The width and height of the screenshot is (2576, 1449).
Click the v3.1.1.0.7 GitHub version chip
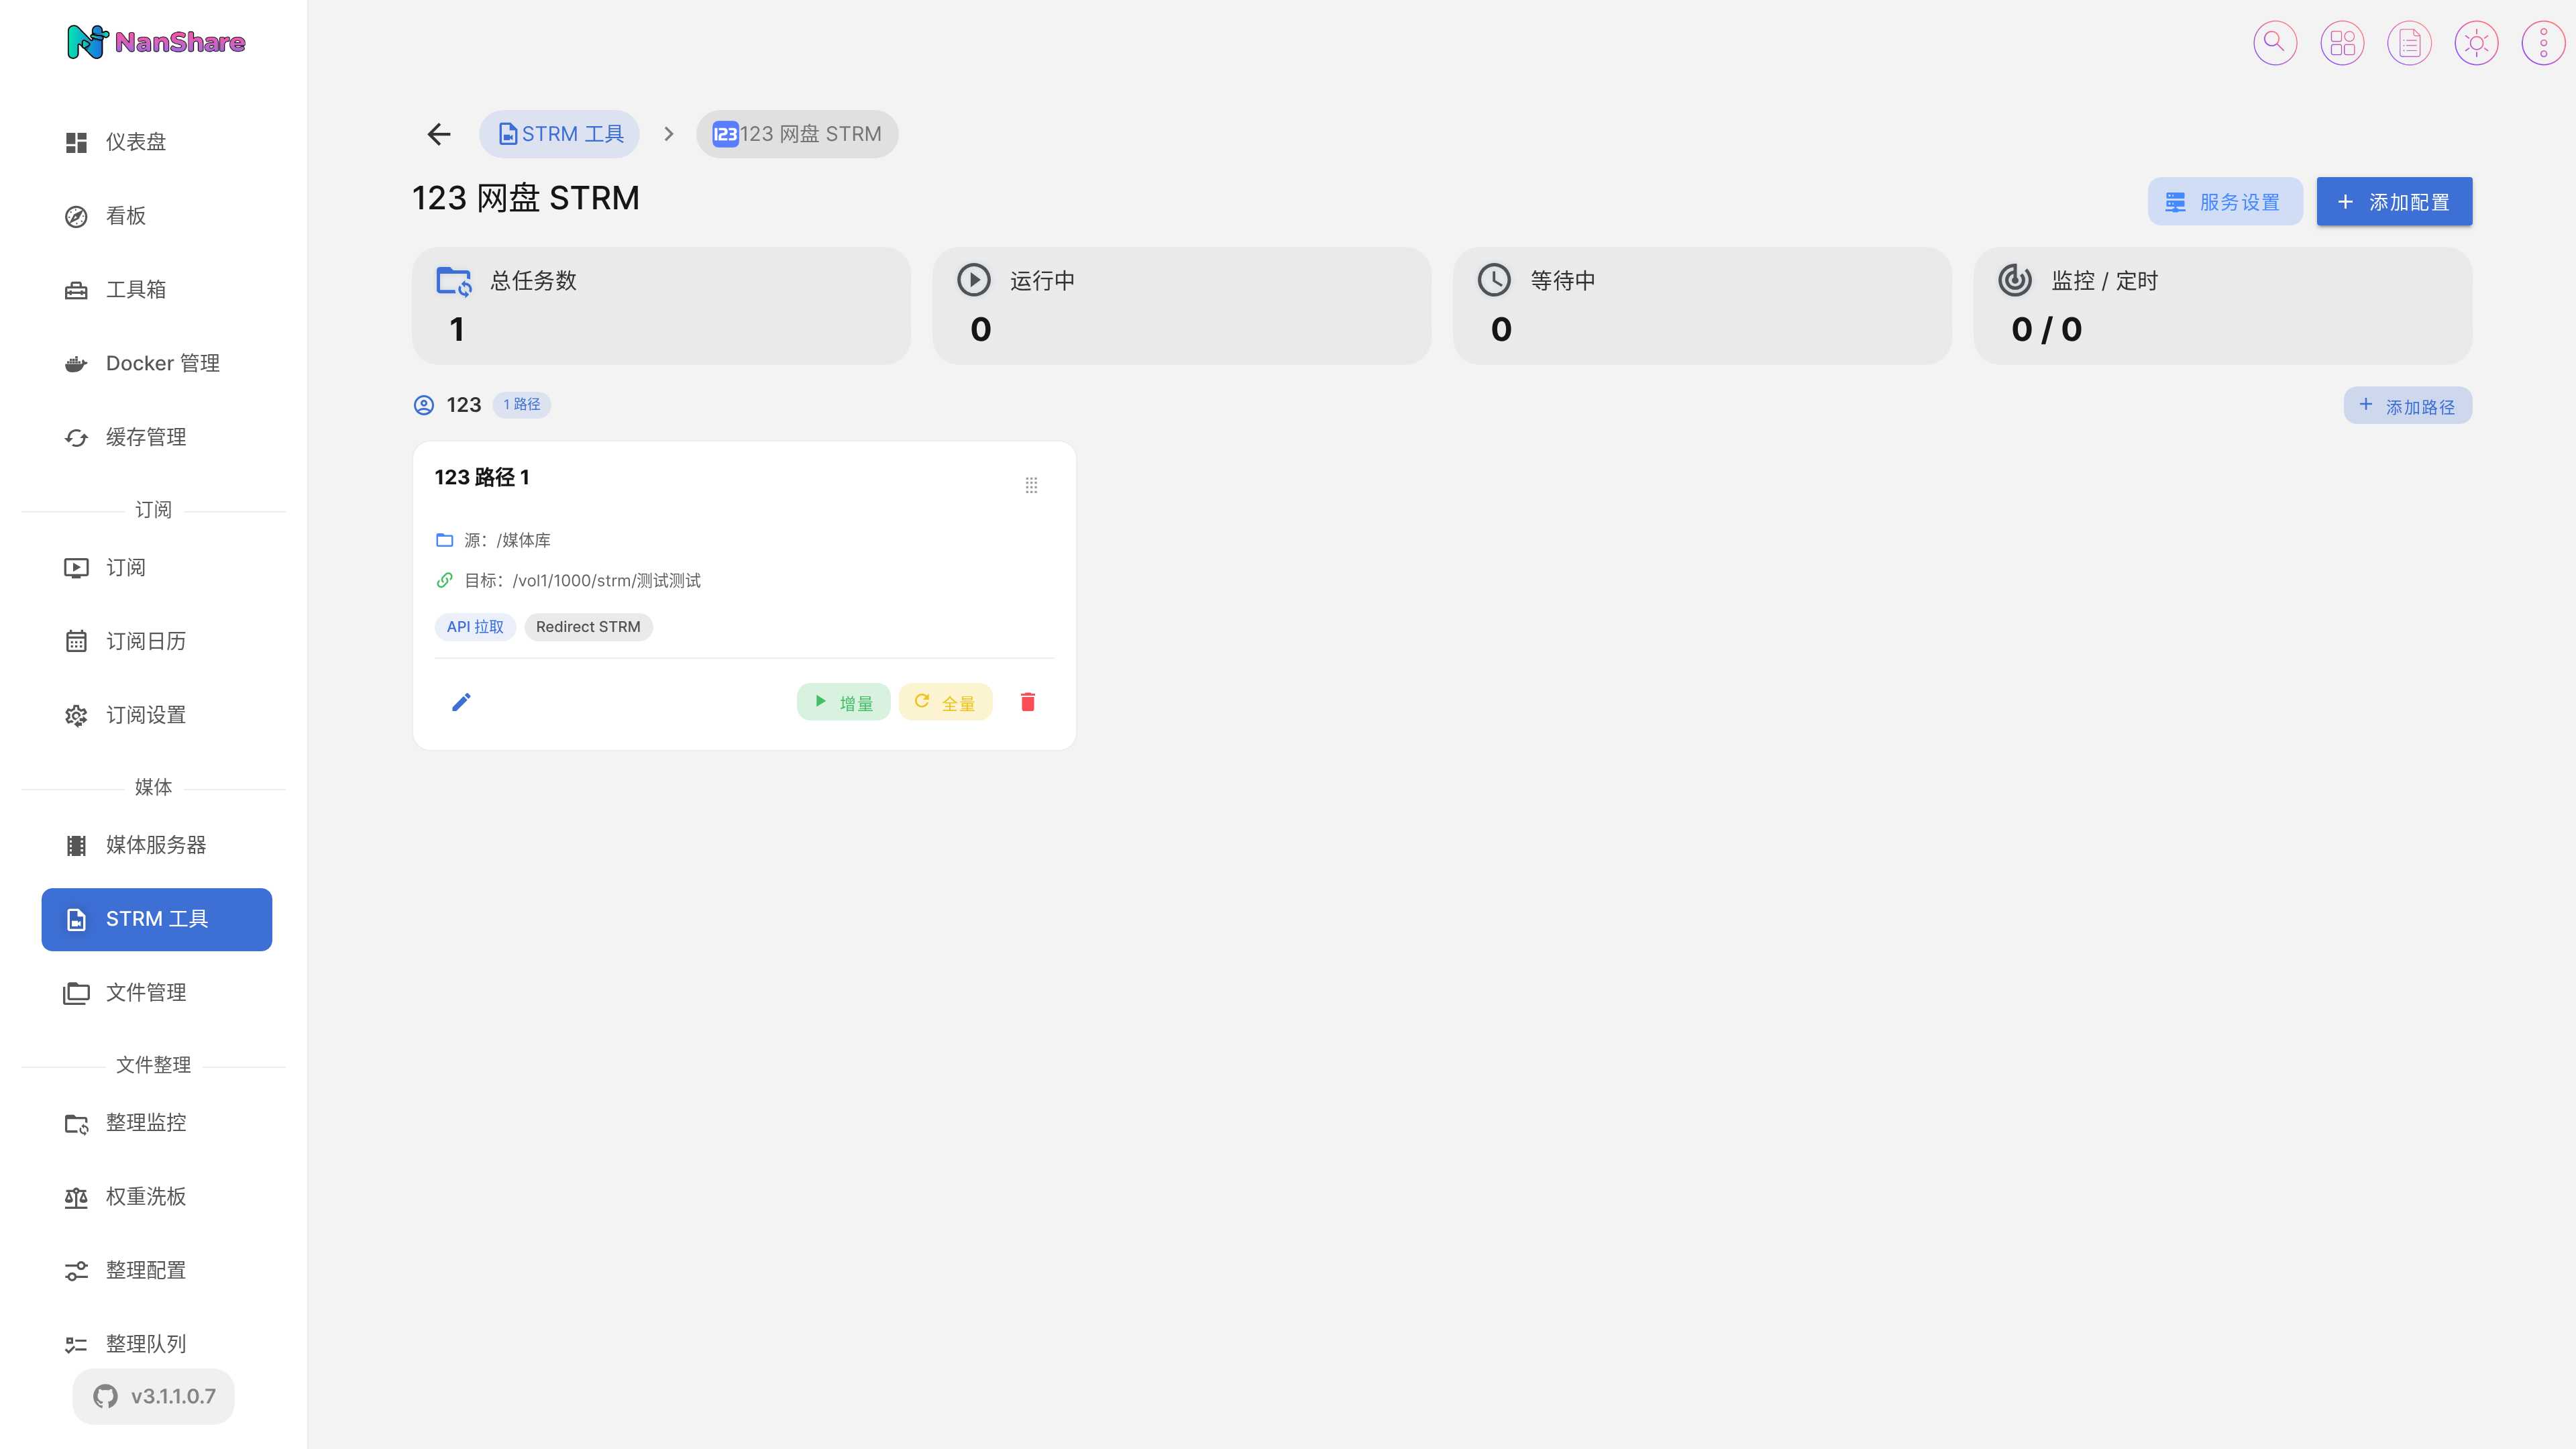pyautogui.click(x=154, y=1396)
